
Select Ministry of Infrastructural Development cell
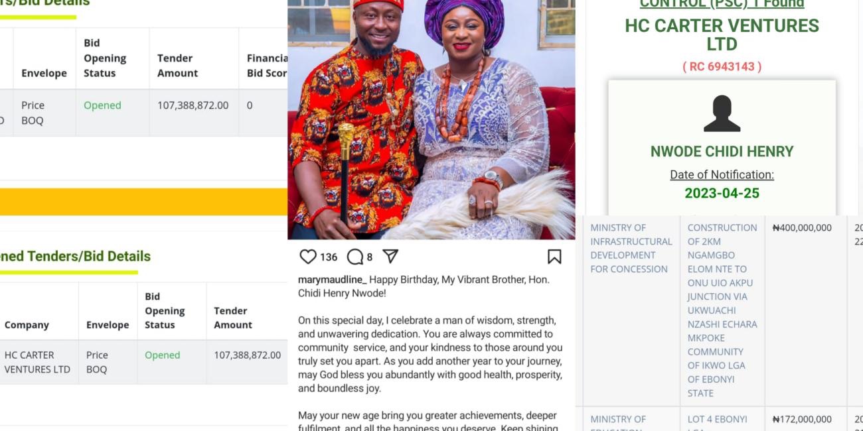coord(631,248)
